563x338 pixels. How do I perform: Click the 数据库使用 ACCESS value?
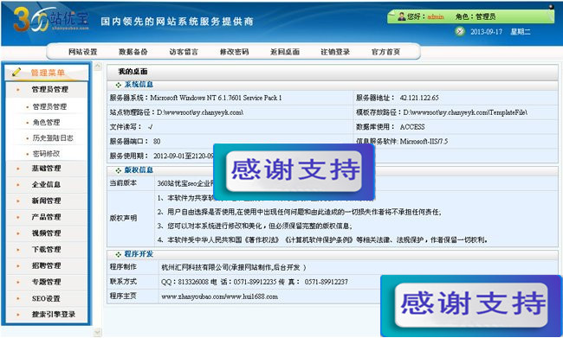pos(412,127)
